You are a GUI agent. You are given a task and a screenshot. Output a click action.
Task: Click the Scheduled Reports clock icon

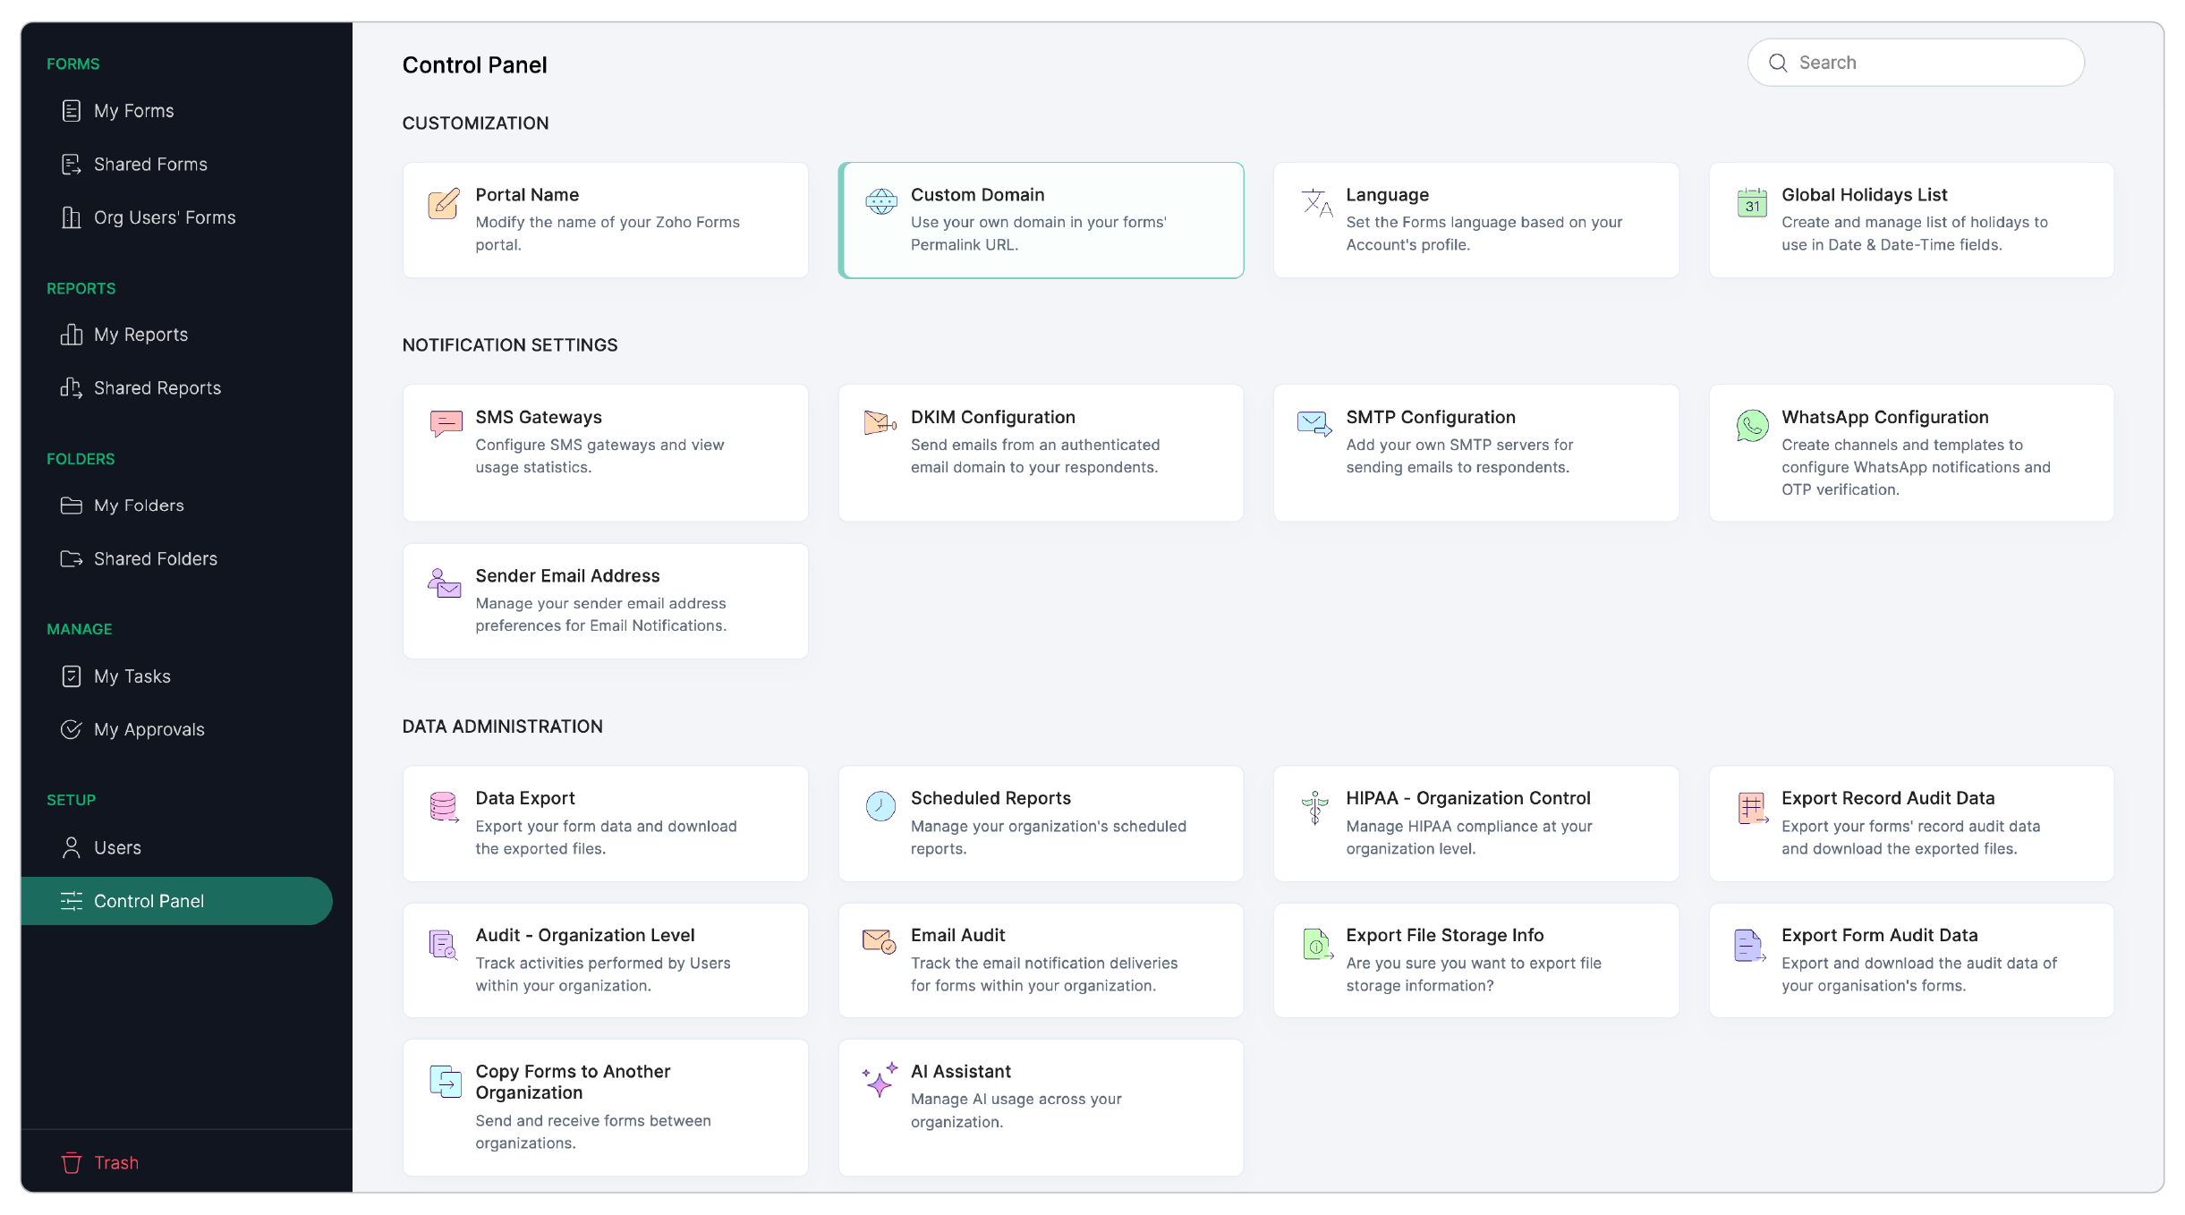[x=880, y=806]
